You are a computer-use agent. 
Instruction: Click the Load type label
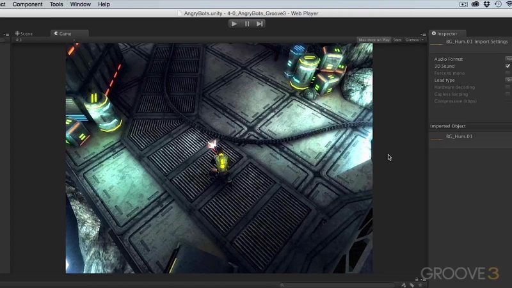(444, 81)
